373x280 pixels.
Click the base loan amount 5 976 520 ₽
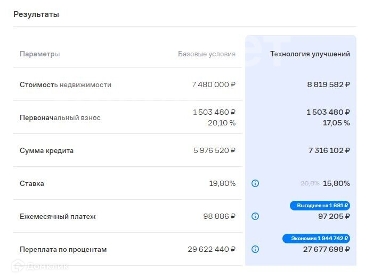point(214,150)
